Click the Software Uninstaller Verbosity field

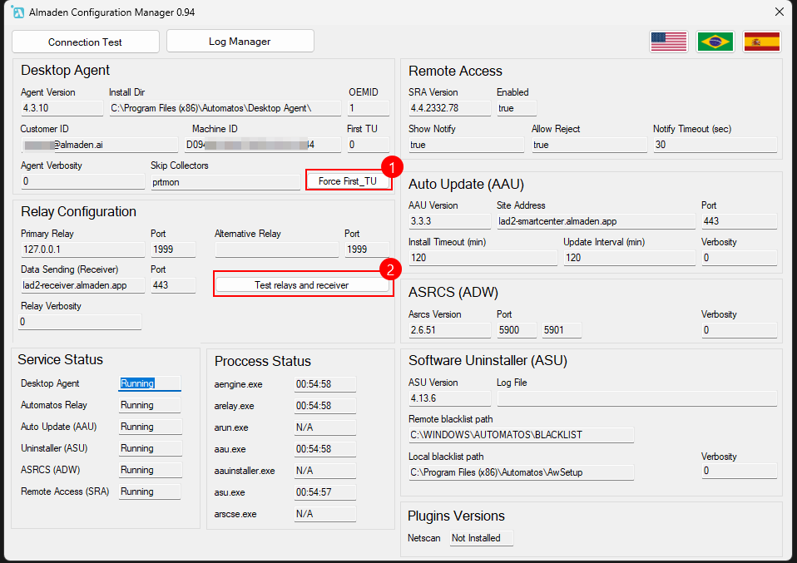739,471
